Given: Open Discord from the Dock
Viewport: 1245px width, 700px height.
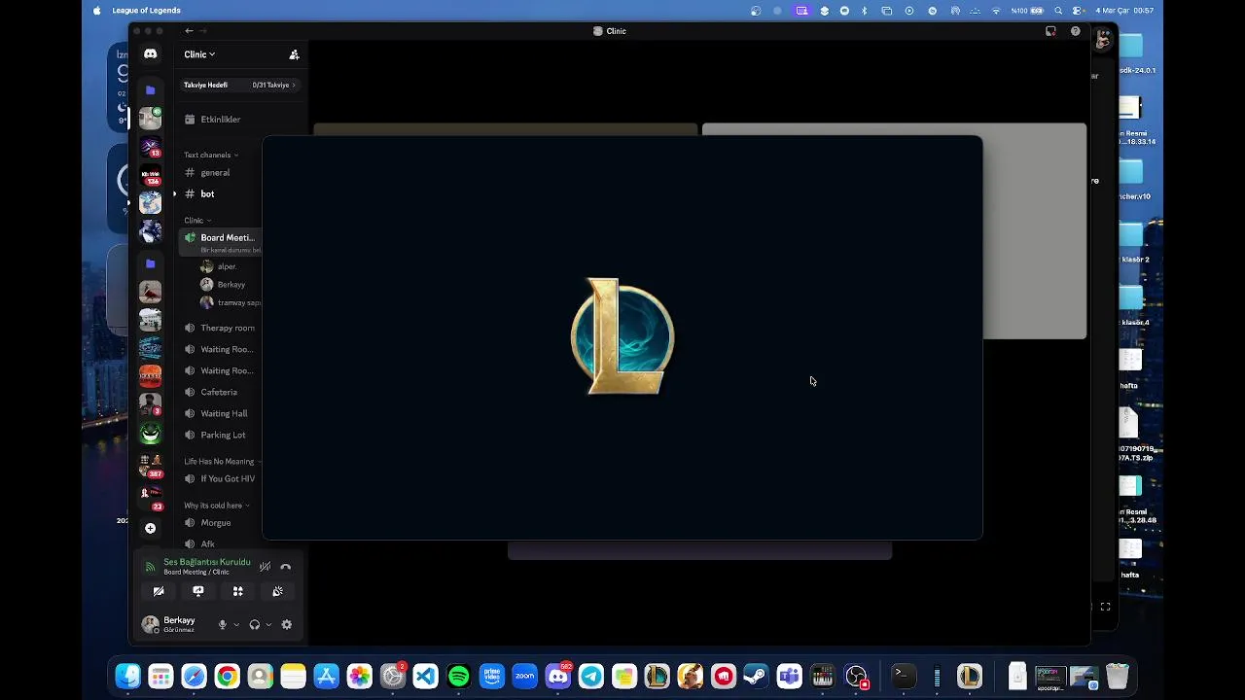Looking at the screenshot, I should coord(558,676).
